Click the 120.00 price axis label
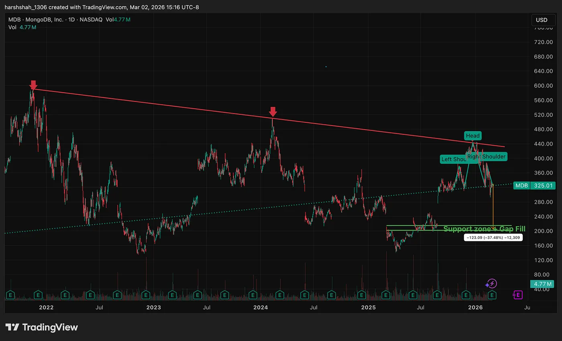Screen dimensions: 562x341 pyautogui.click(x=544, y=260)
